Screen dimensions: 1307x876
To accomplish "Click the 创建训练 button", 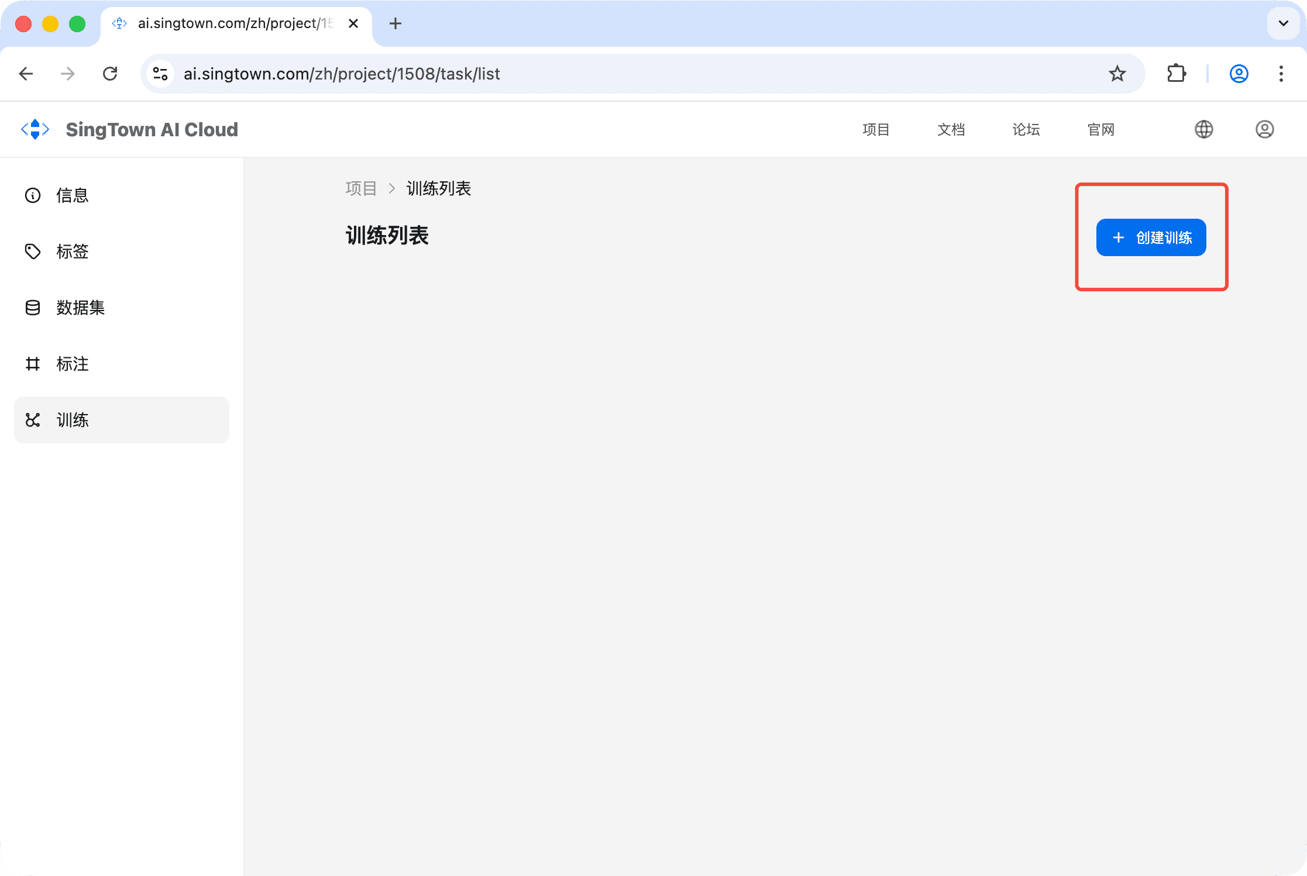I will point(1151,237).
